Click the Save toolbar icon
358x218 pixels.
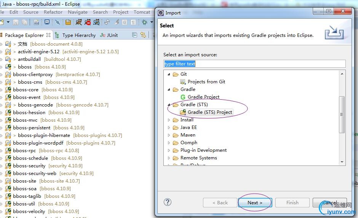click(16, 22)
